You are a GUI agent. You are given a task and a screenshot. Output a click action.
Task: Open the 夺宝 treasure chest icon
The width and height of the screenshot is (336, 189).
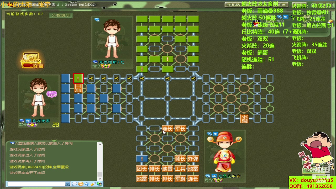point(31,61)
